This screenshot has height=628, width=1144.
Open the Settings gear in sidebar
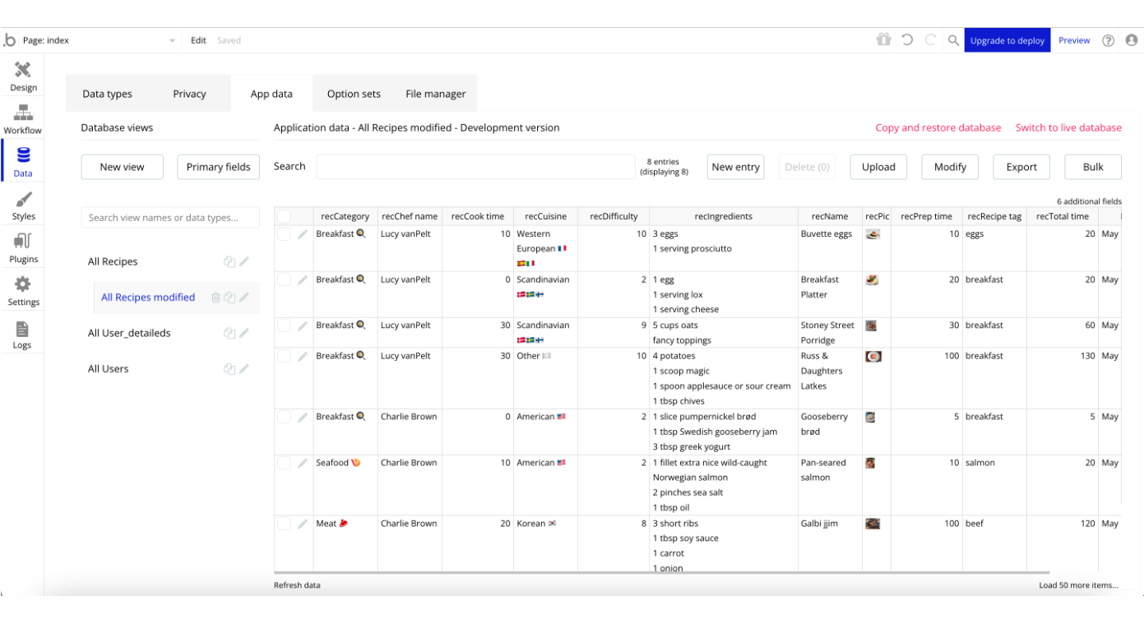coord(23,291)
